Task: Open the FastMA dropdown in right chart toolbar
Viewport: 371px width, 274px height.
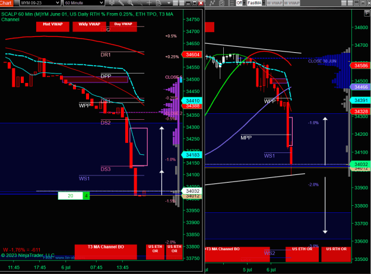Action: (x=256, y=3)
